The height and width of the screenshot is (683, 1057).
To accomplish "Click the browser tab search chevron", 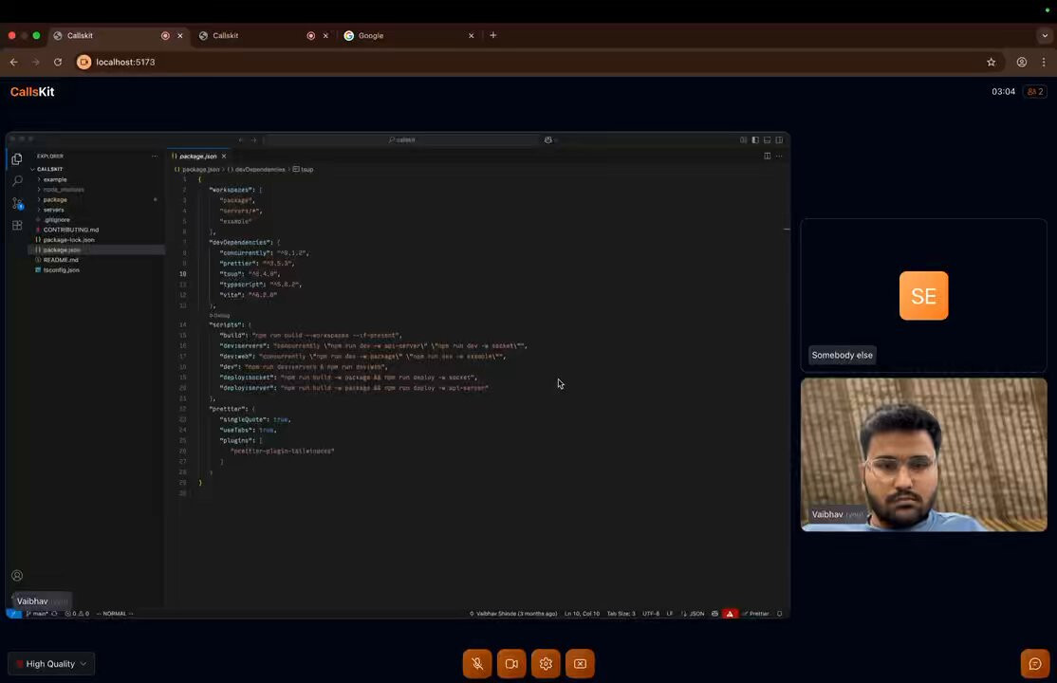I will pyautogui.click(x=1045, y=36).
